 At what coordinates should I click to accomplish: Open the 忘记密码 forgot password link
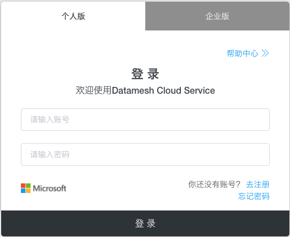click(254, 196)
